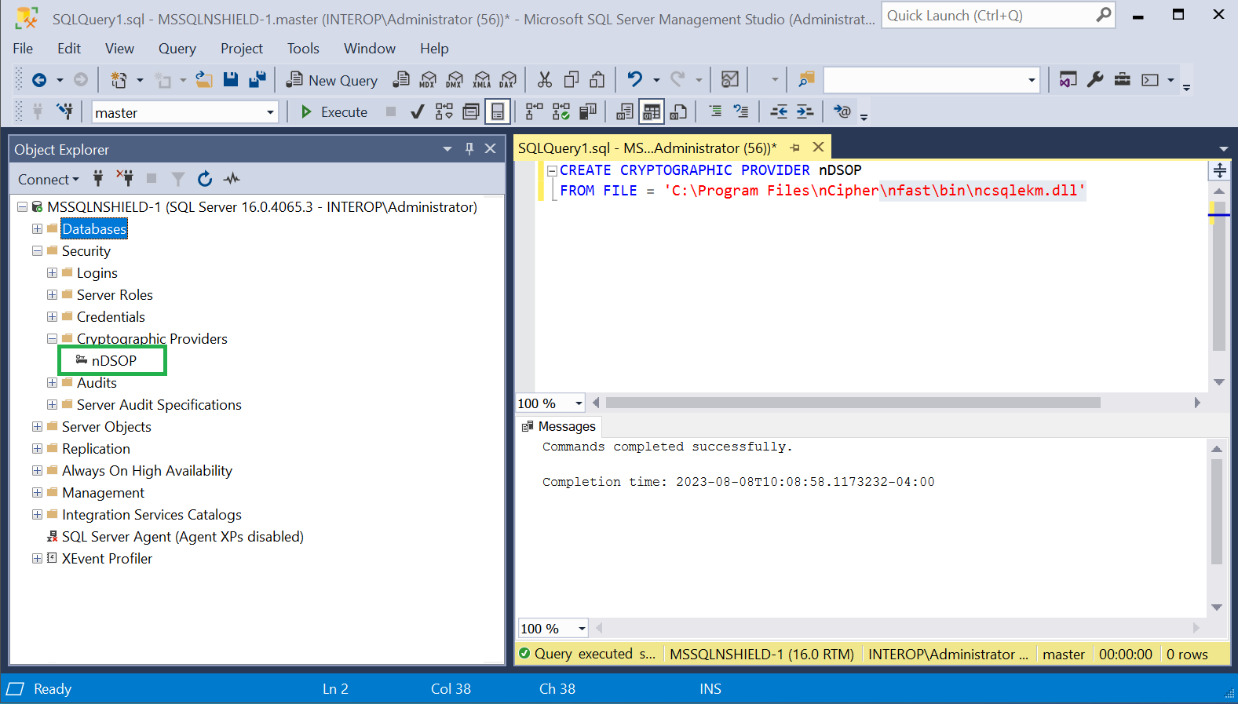Viewport: 1238px width, 704px height.
Task: Open a new DAX query
Action: pyautogui.click(x=509, y=79)
